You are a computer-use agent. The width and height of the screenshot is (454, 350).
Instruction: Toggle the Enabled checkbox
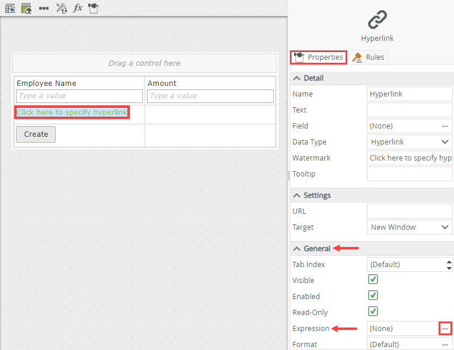coord(373,296)
